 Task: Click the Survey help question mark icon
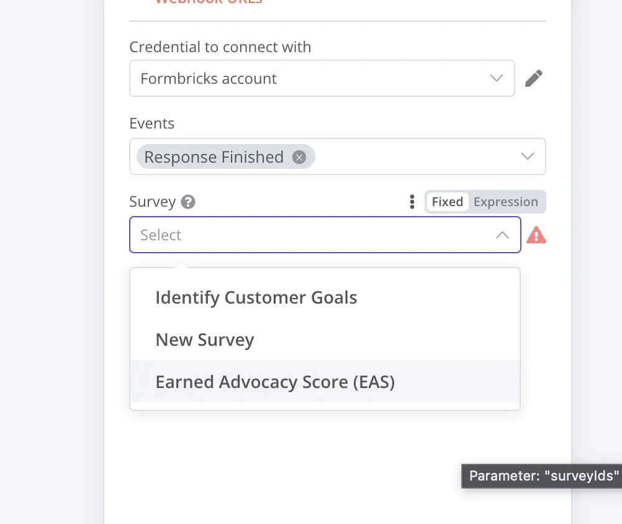click(x=188, y=202)
